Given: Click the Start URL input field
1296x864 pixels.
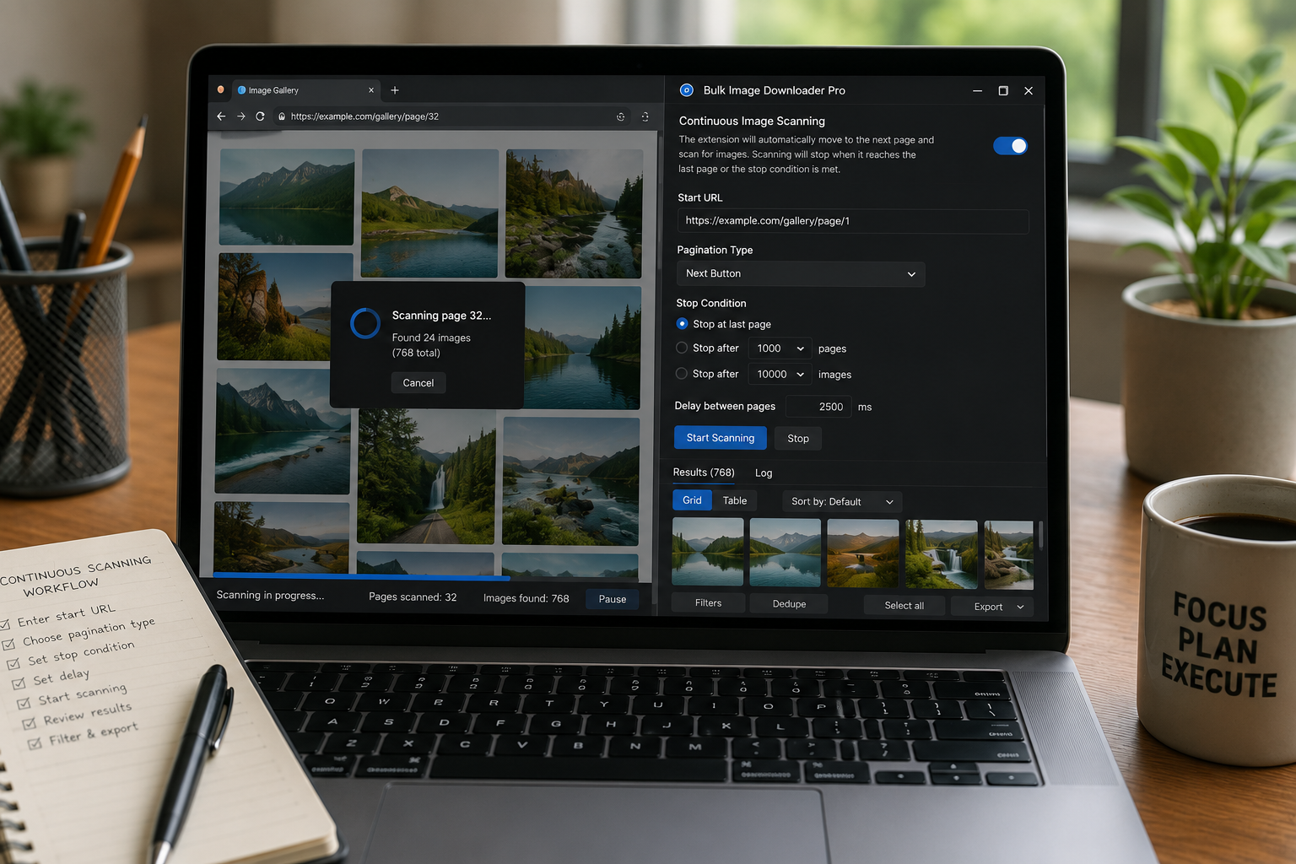Looking at the screenshot, I should pyautogui.click(x=853, y=221).
